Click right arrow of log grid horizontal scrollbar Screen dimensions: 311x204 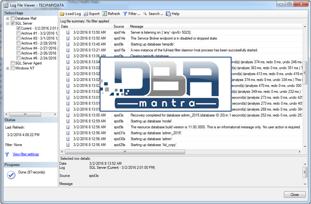point(299,152)
